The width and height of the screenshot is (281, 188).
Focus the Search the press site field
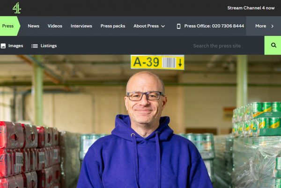pos(217,46)
